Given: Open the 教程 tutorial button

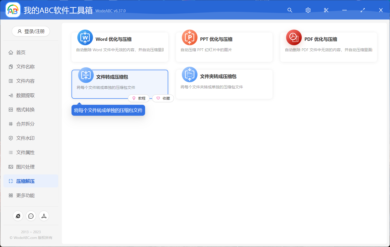Looking at the screenshot, I should coord(139,98).
